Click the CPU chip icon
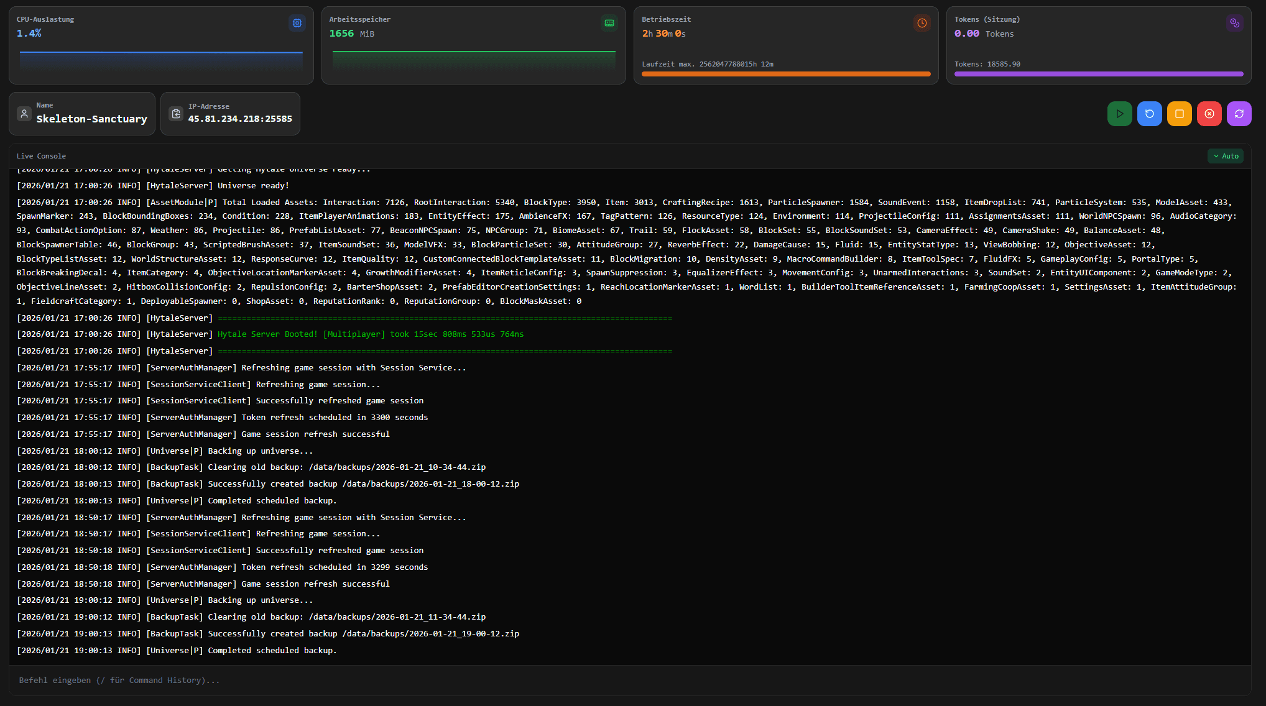The width and height of the screenshot is (1266, 706). coord(297,23)
